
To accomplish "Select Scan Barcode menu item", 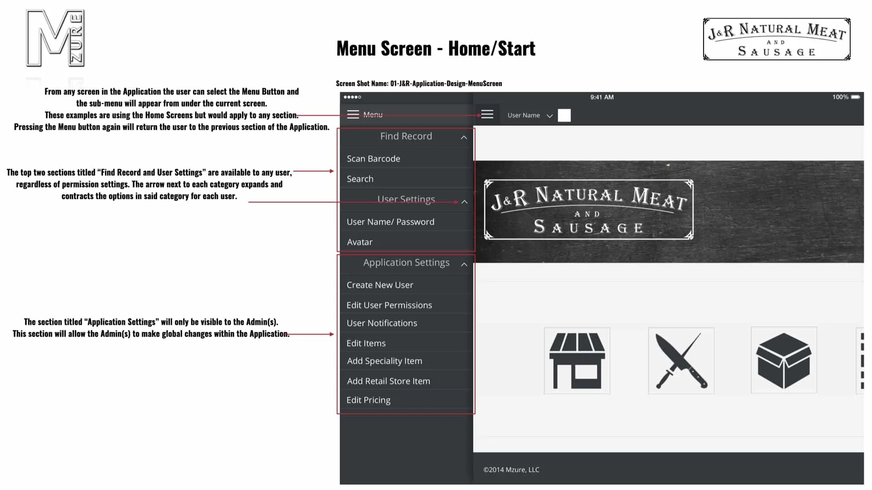I will 373,159.
